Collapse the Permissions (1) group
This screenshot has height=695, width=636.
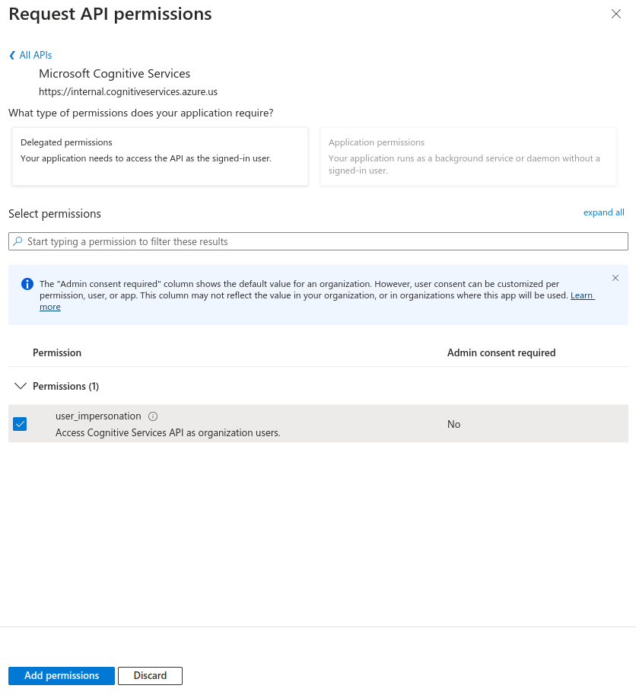pos(21,386)
